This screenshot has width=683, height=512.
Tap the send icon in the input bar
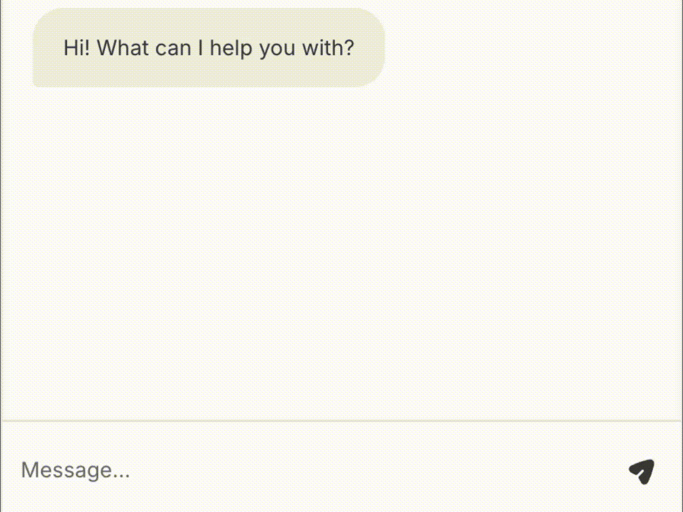click(642, 471)
